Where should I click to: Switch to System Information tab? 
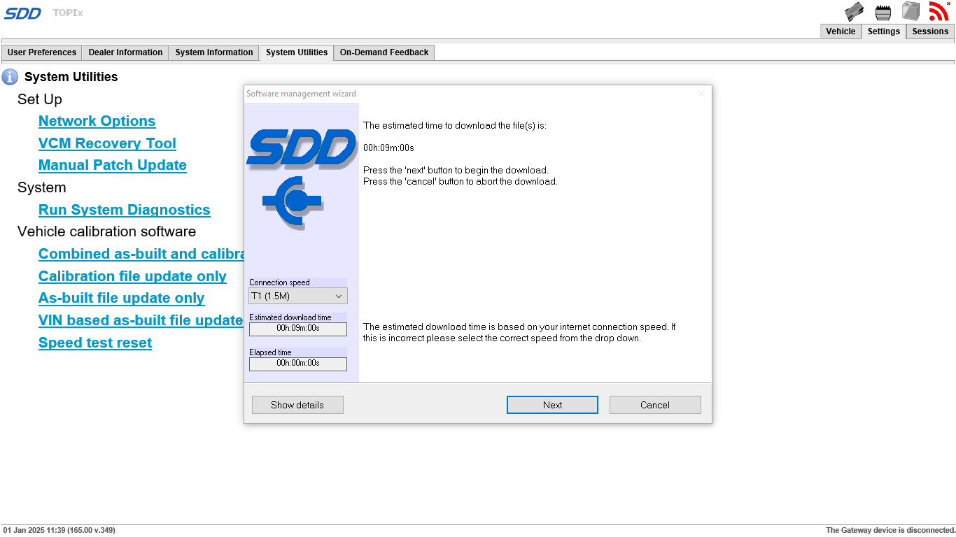214,52
